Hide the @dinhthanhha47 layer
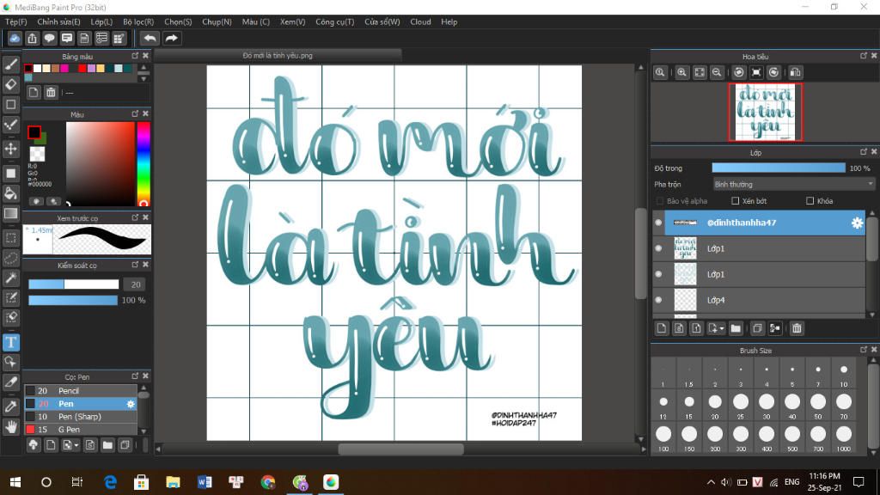 (x=658, y=223)
